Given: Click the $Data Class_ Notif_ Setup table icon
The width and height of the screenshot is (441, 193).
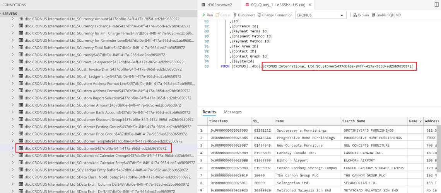Looking at the screenshot, I should 21,177.
